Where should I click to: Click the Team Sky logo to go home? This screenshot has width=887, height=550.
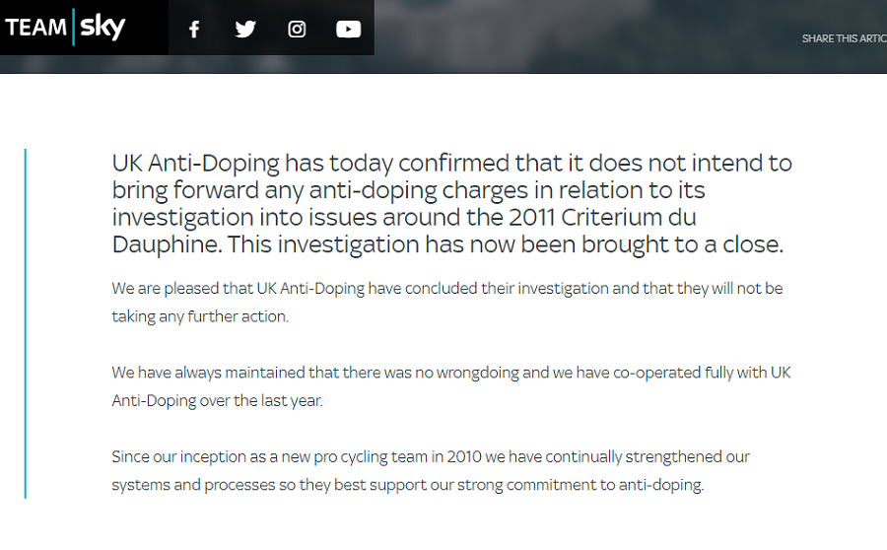66,27
